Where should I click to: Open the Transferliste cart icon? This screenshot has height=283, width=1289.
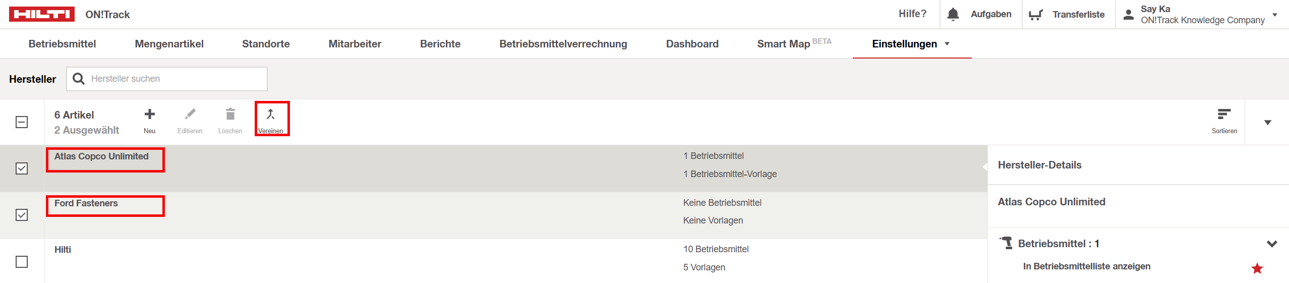coord(1035,15)
